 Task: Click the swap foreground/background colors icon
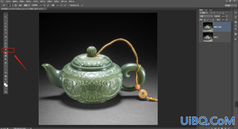click(7, 82)
